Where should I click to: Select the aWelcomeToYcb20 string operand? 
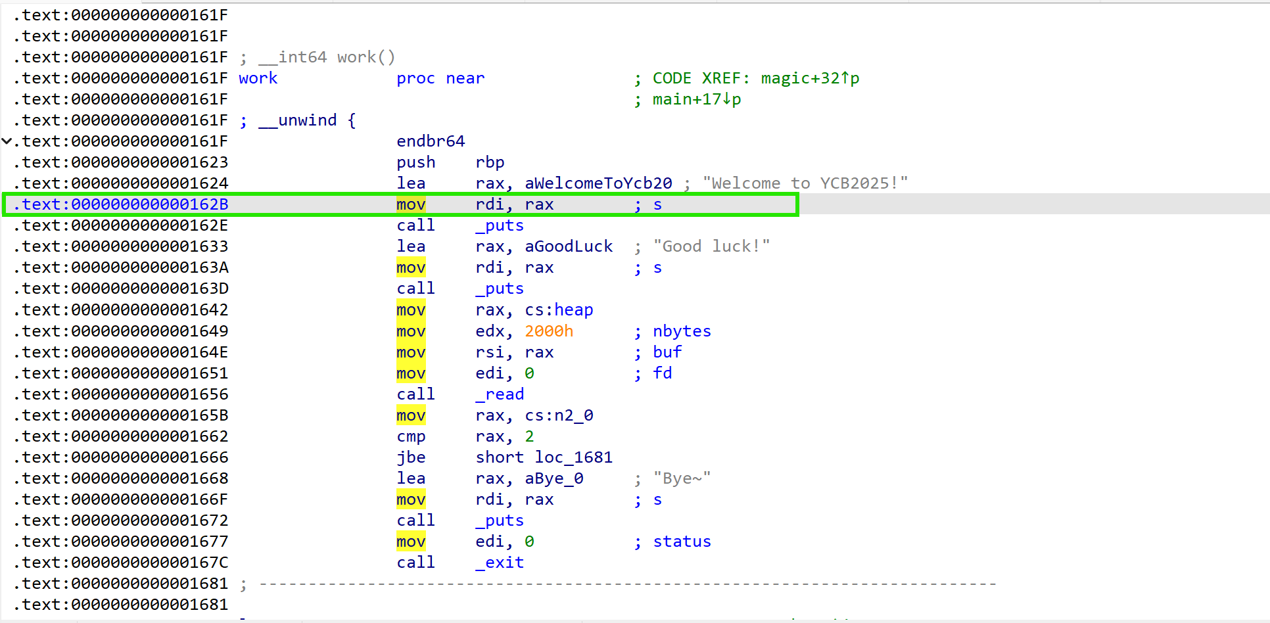pos(598,183)
